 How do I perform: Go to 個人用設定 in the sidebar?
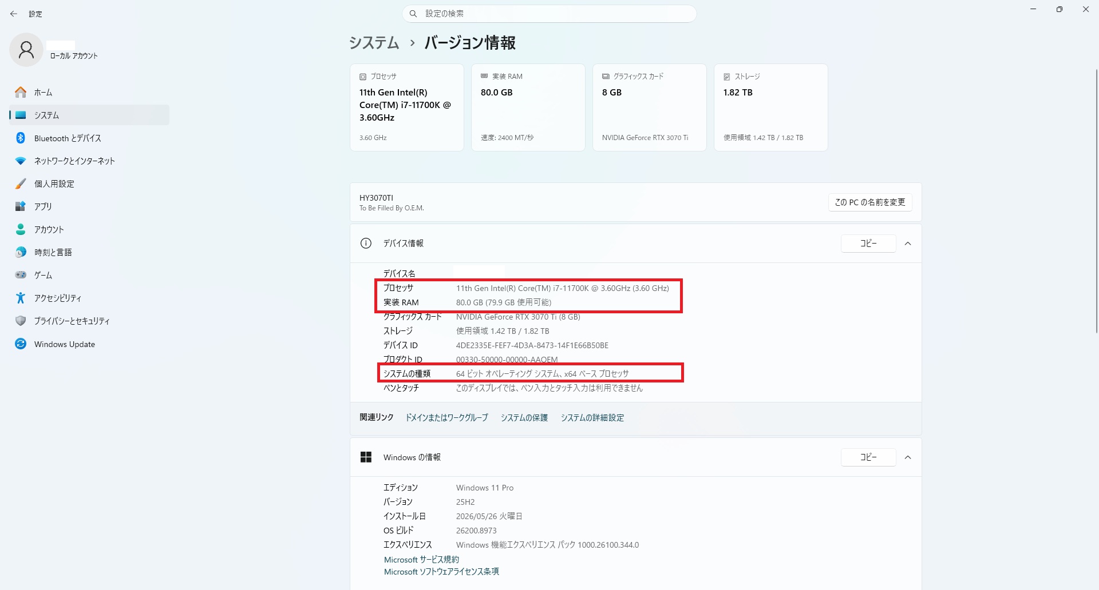coord(89,184)
